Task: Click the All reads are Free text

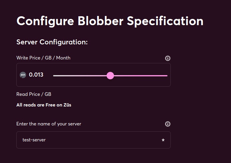Action: click(x=44, y=105)
